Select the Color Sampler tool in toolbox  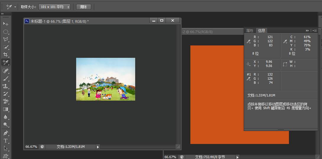coord(6,62)
